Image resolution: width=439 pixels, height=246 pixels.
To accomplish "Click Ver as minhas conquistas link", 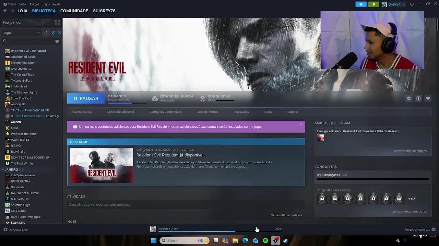I will coord(409,211).
